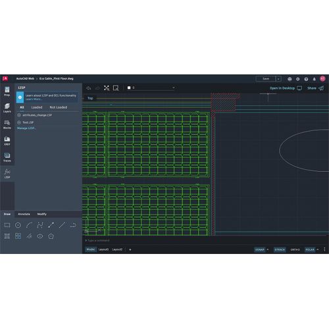329x329 pixels.
Task: Open the status bar more options menu
Action: point(324,249)
